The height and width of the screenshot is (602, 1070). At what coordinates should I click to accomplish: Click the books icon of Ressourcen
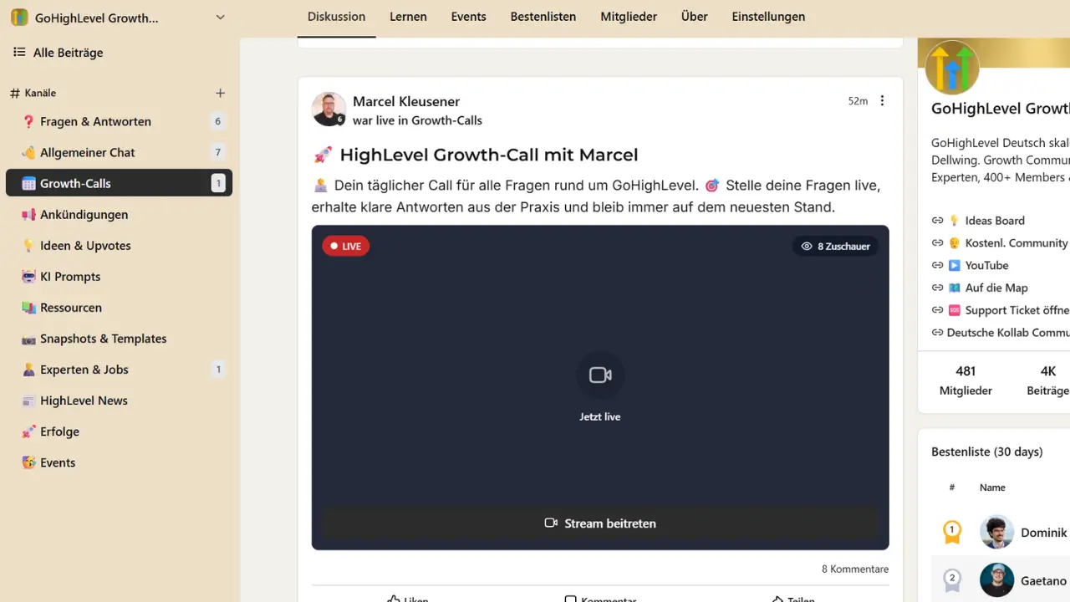(28, 307)
